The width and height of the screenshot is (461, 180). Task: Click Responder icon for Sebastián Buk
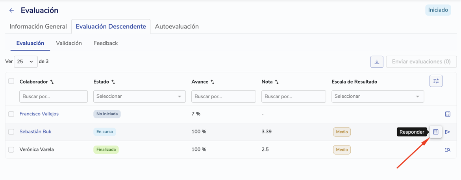click(x=436, y=132)
